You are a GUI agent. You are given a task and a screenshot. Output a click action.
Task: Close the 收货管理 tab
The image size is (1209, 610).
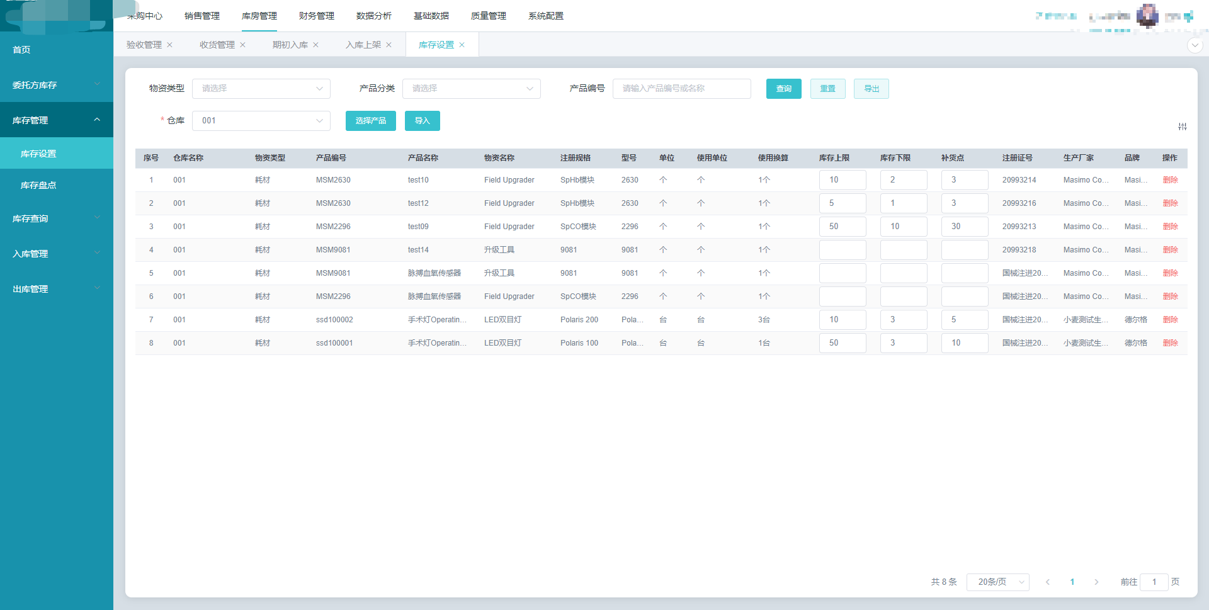coord(242,45)
